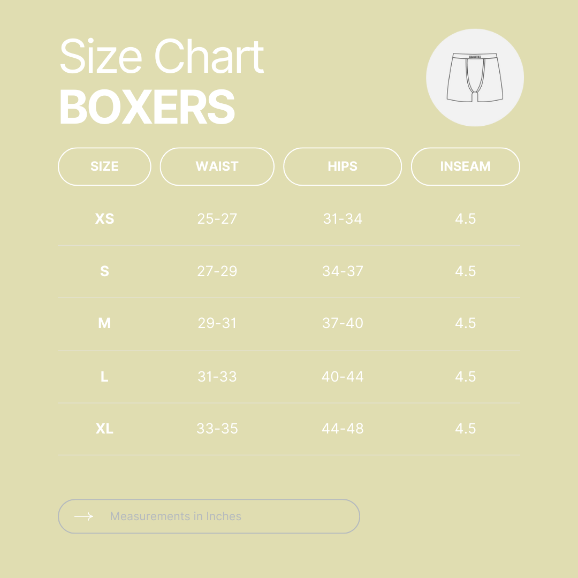
Task: Choose the S size label
Action: pyautogui.click(x=104, y=271)
